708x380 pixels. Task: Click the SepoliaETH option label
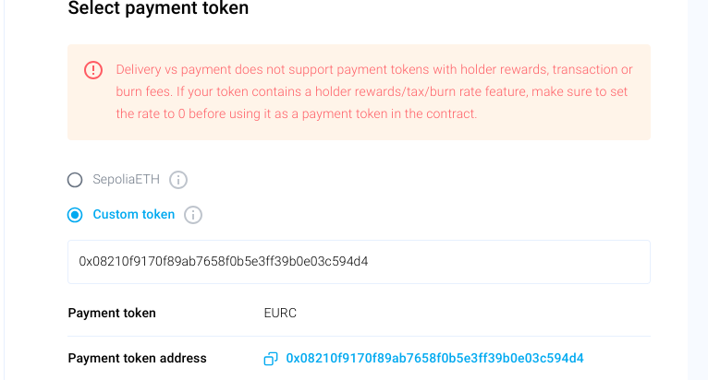(128, 180)
